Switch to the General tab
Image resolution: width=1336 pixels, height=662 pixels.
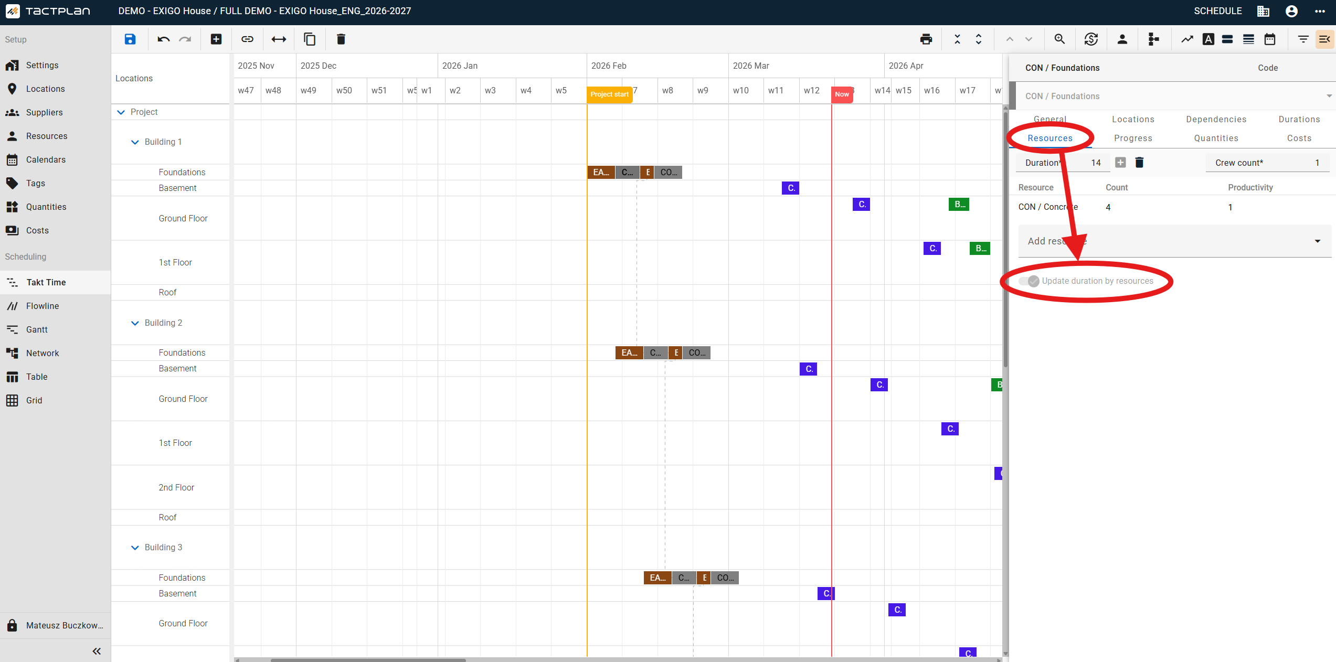pos(1050,120)
